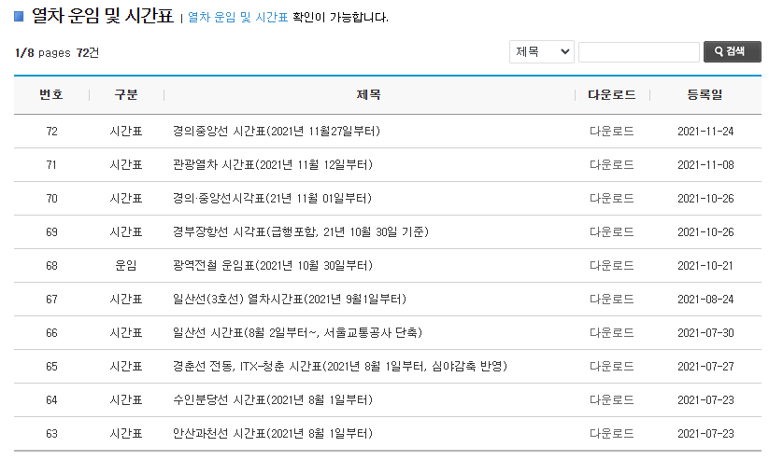Image resolution: width=769 pixels, height=461 pixels.
Task: Focus the search keyword input field
Action: point(638,52)
